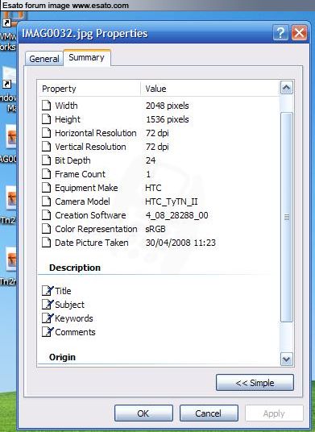Select the Frame Count label
Viewport: 315px width, 432px height.
click(x=80, y=174)
